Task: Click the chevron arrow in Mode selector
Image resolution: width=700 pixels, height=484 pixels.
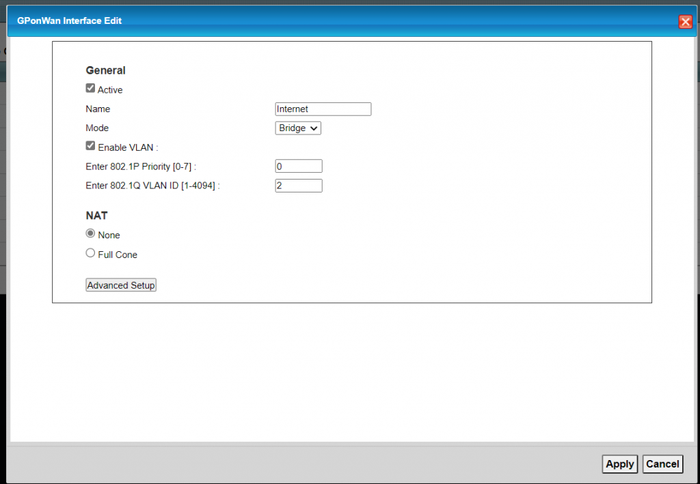Action: 314,128
